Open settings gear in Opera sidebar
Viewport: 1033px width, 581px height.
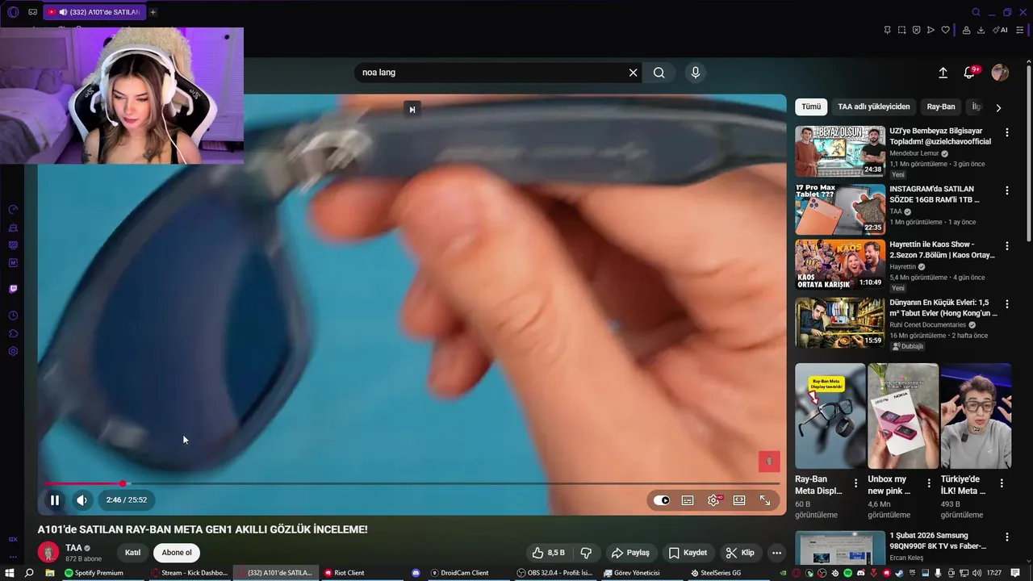pyautogui.click(x=13, y=351)
